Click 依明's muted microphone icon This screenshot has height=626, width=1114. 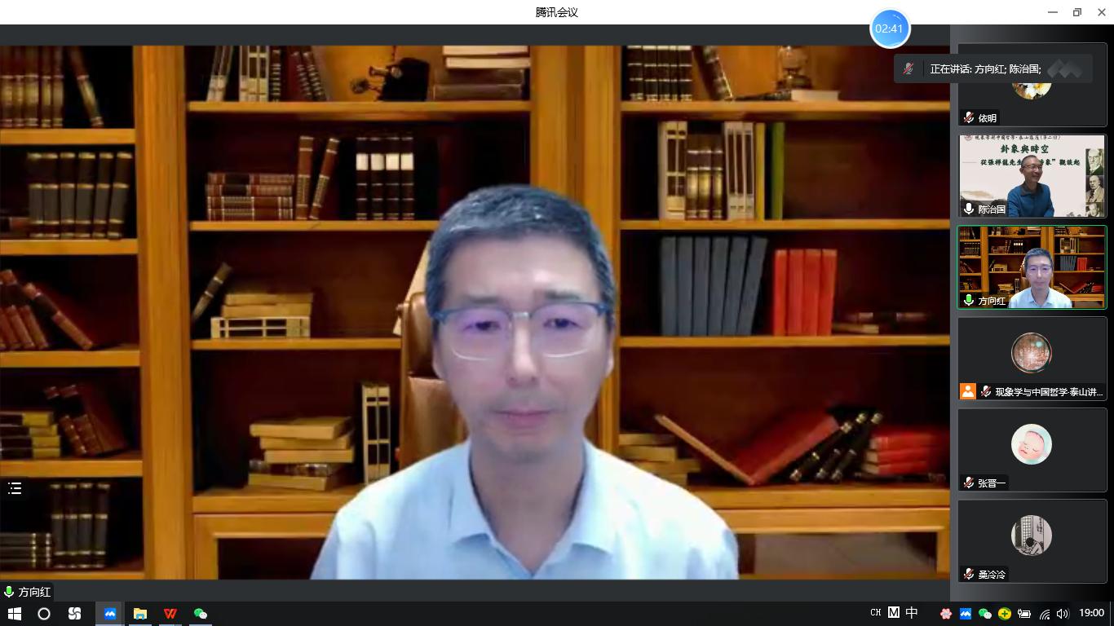[x=969, y=118]
